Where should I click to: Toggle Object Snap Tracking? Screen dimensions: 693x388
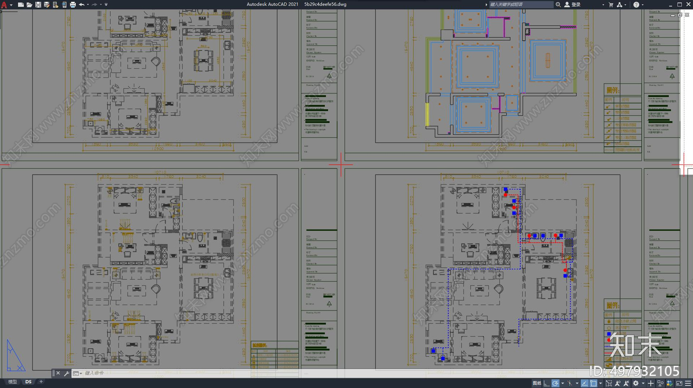(x=585, y=383)
